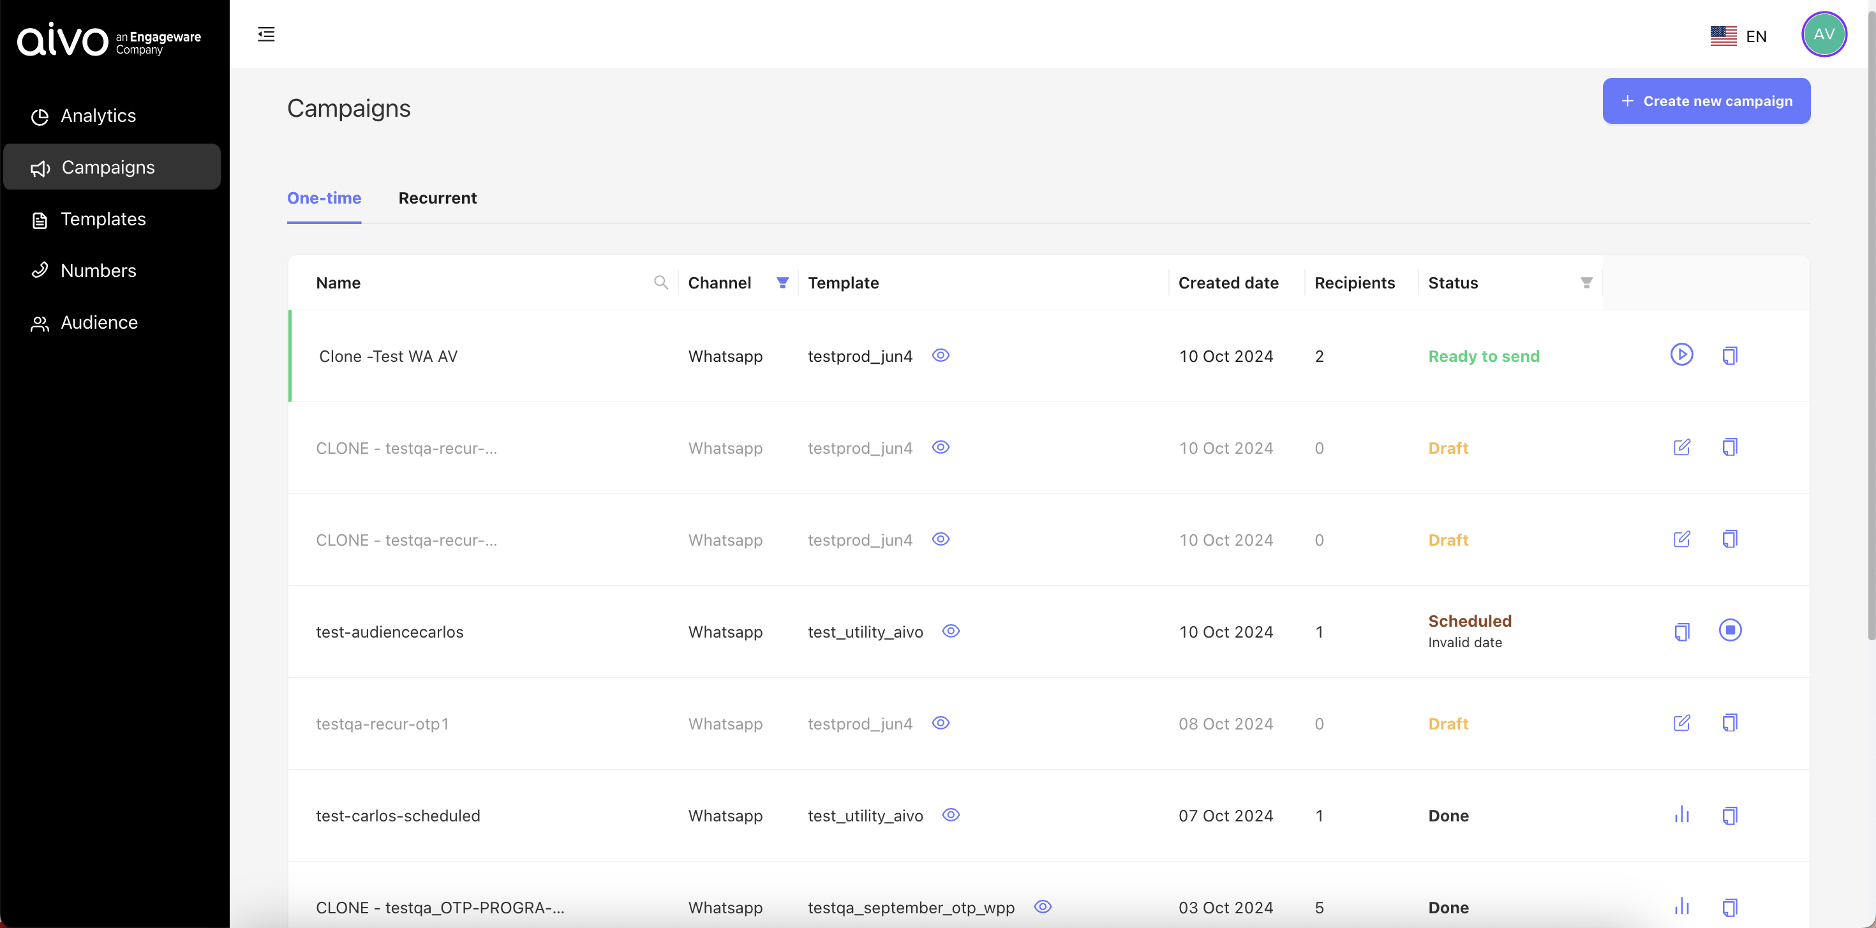Go to Audience section
Screen dimensions: 1876x928
coord(99,323)
